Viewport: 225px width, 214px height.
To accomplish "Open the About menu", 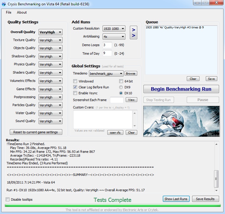I will tap(22, 12).
